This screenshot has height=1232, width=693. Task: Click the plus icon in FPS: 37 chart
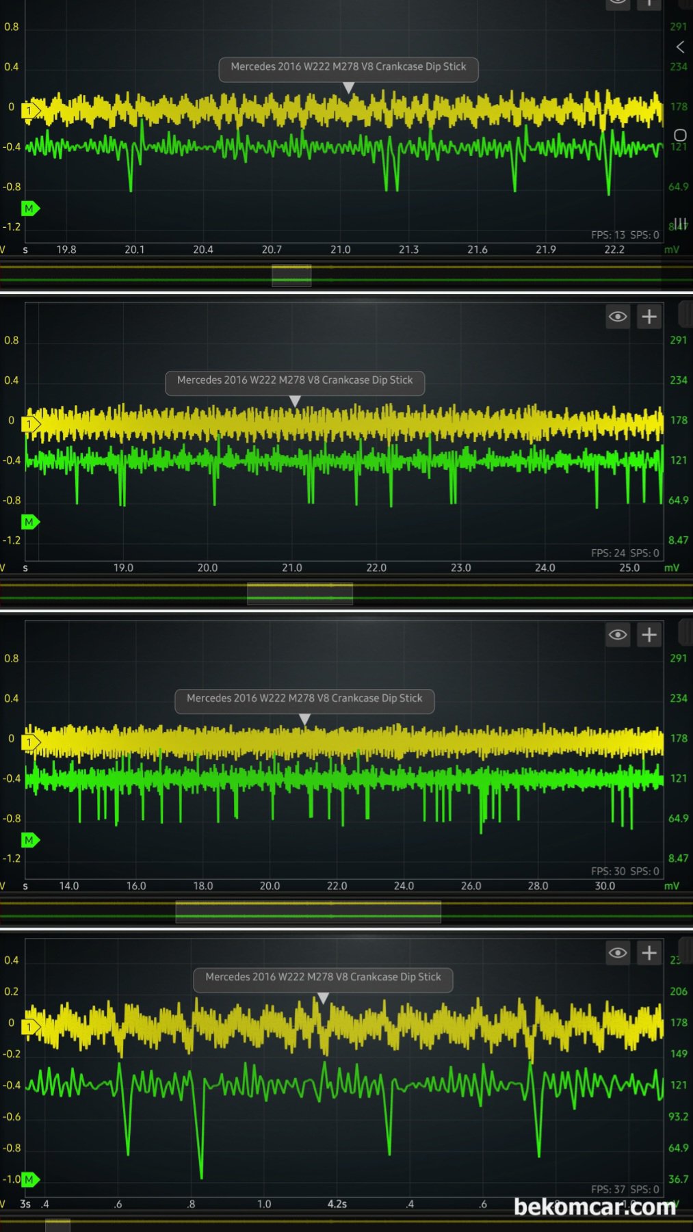649,953
